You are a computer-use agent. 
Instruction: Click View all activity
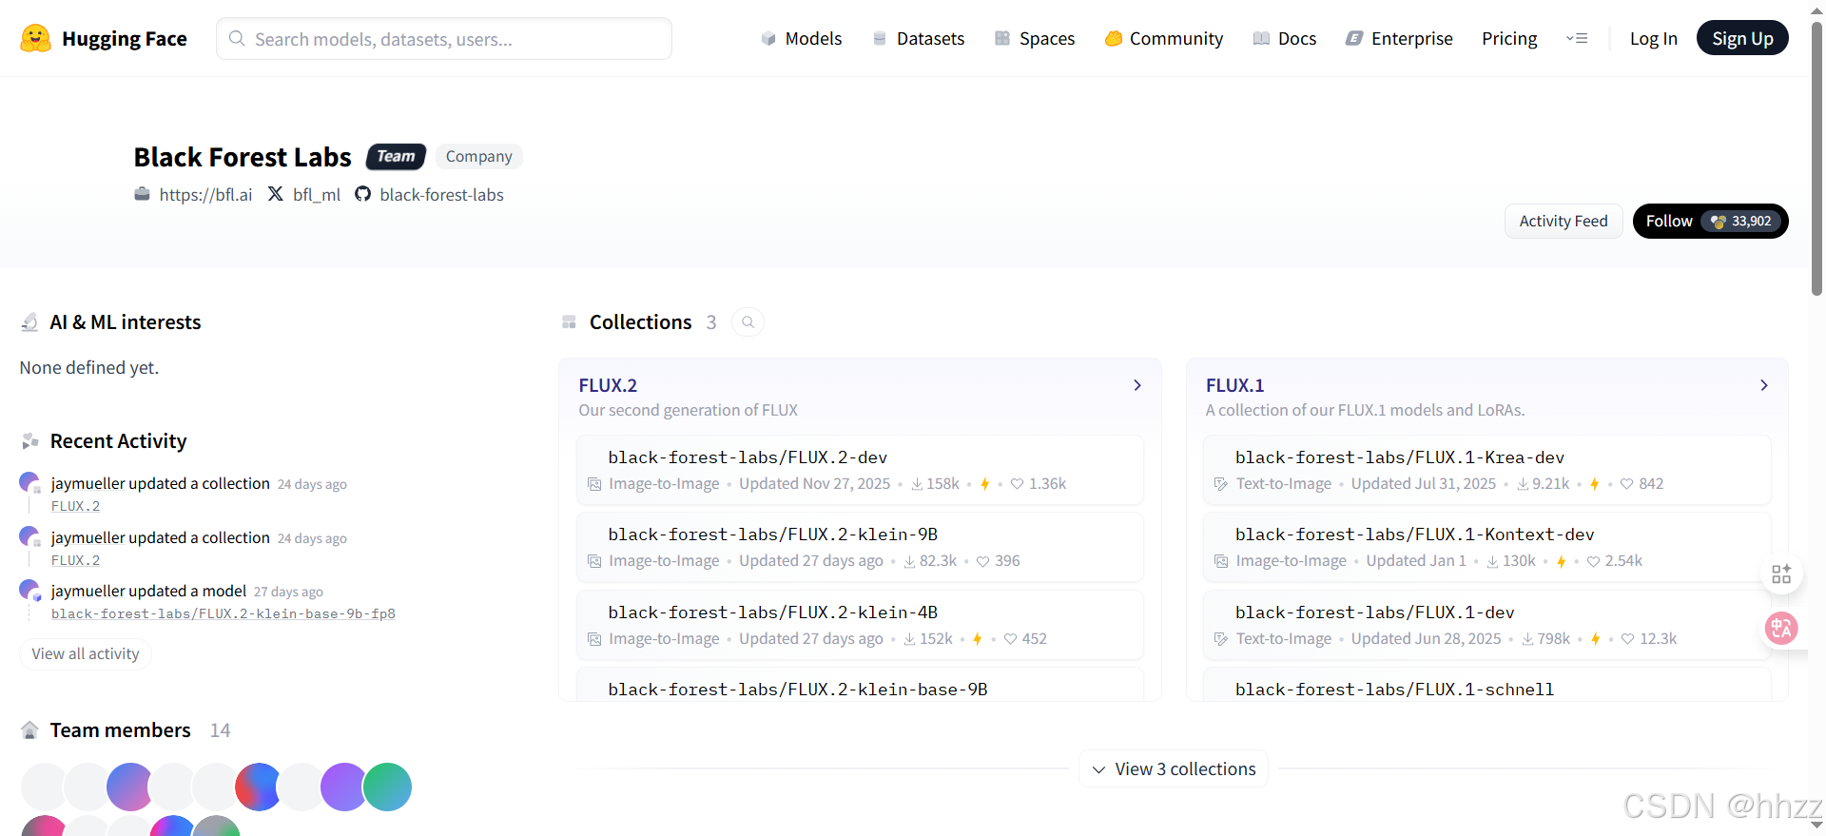(86, 654)
